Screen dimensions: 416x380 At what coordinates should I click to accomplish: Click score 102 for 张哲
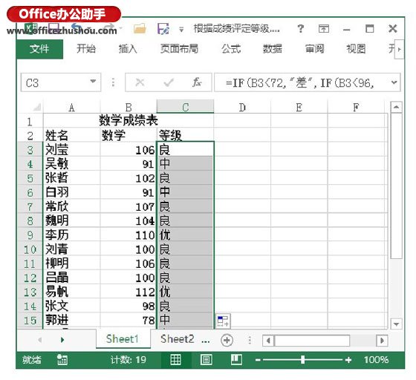129,178
